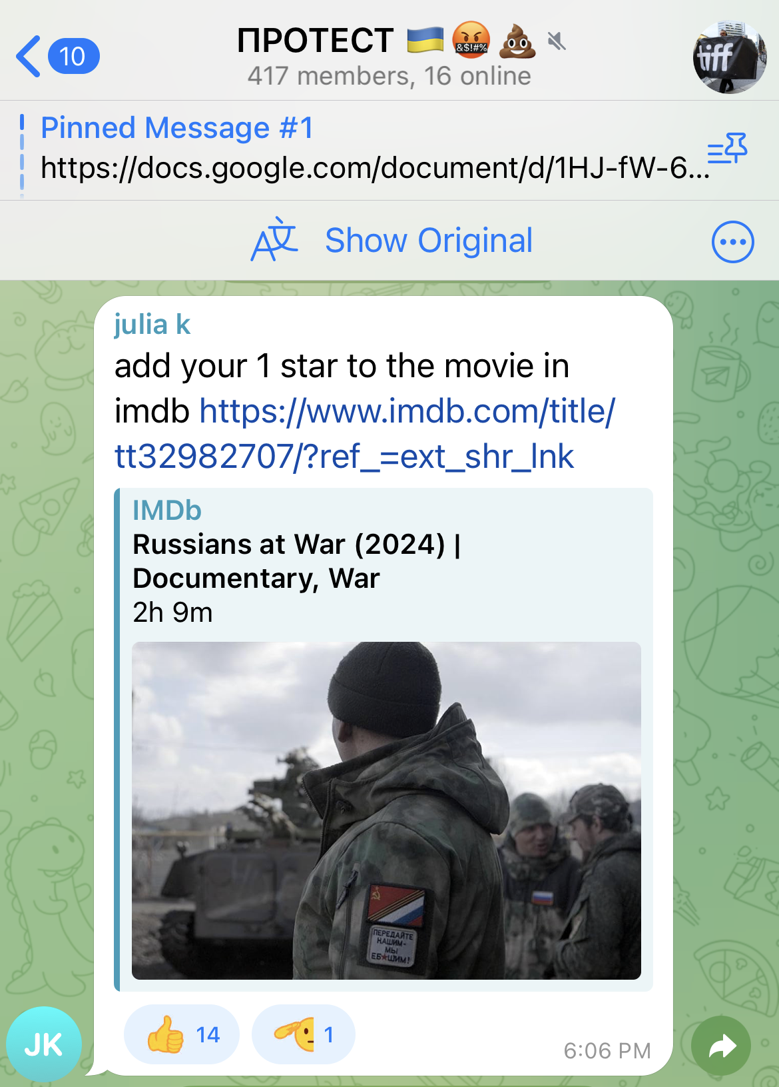Open the soldier preview image

pyautogui.click(x=386, y=810)
